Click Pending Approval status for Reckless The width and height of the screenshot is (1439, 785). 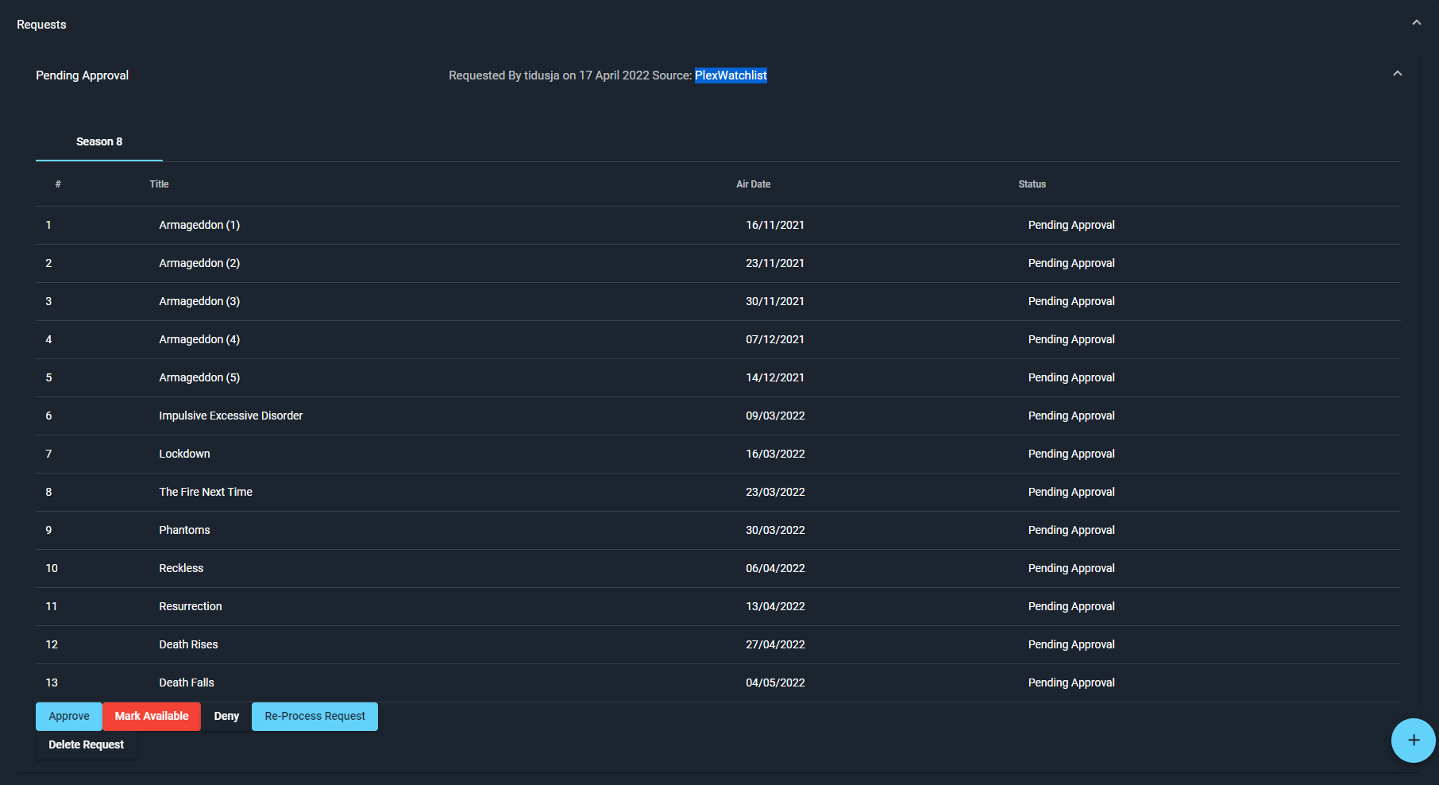pos(1071,568)
